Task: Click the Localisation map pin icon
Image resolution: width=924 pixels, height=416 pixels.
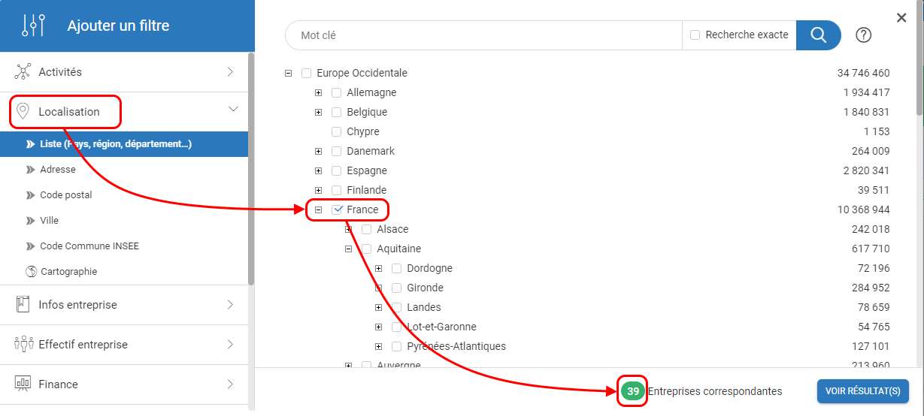Action: [23, 112]
